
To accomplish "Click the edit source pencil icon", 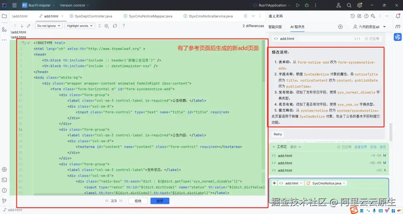I will tap(28, 26).
